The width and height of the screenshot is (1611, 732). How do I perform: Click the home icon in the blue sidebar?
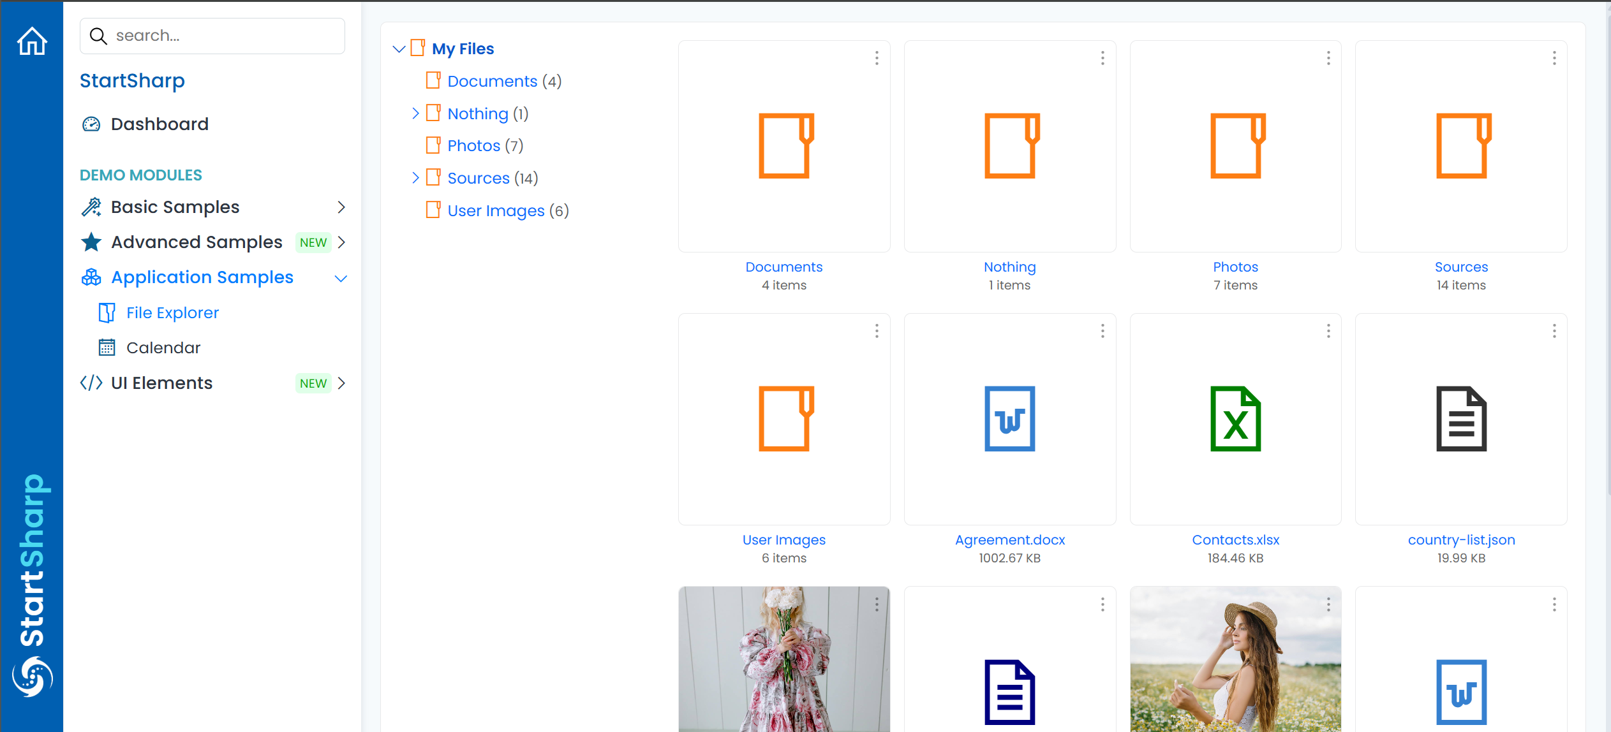click(32, 40)
